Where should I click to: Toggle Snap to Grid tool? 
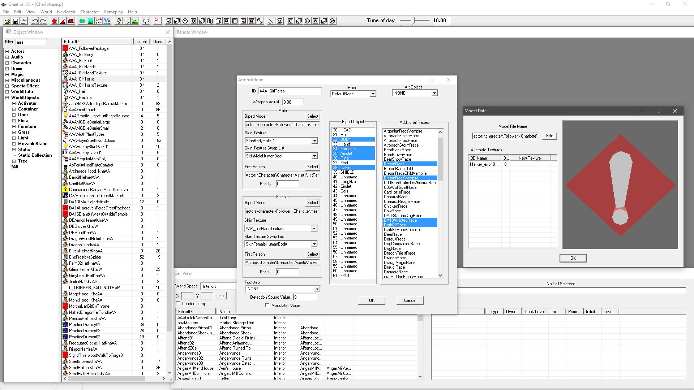[x=53, y=21]
